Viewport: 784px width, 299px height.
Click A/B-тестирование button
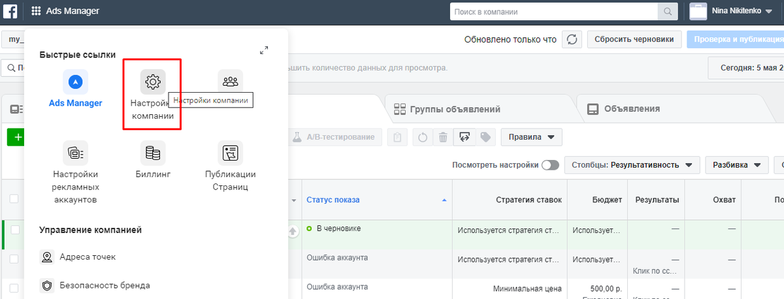click(x=334, y=137)
